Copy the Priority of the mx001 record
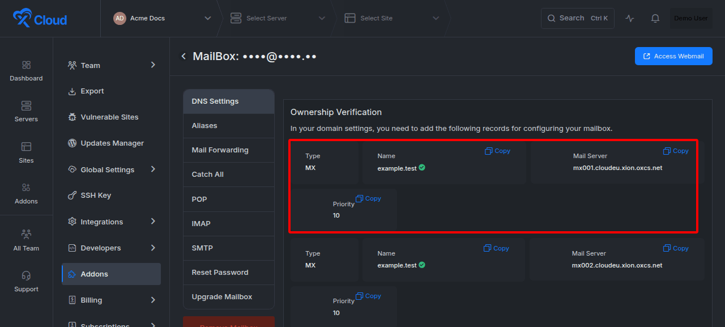This screenshot has width=725, height=327. pos(368,198)
